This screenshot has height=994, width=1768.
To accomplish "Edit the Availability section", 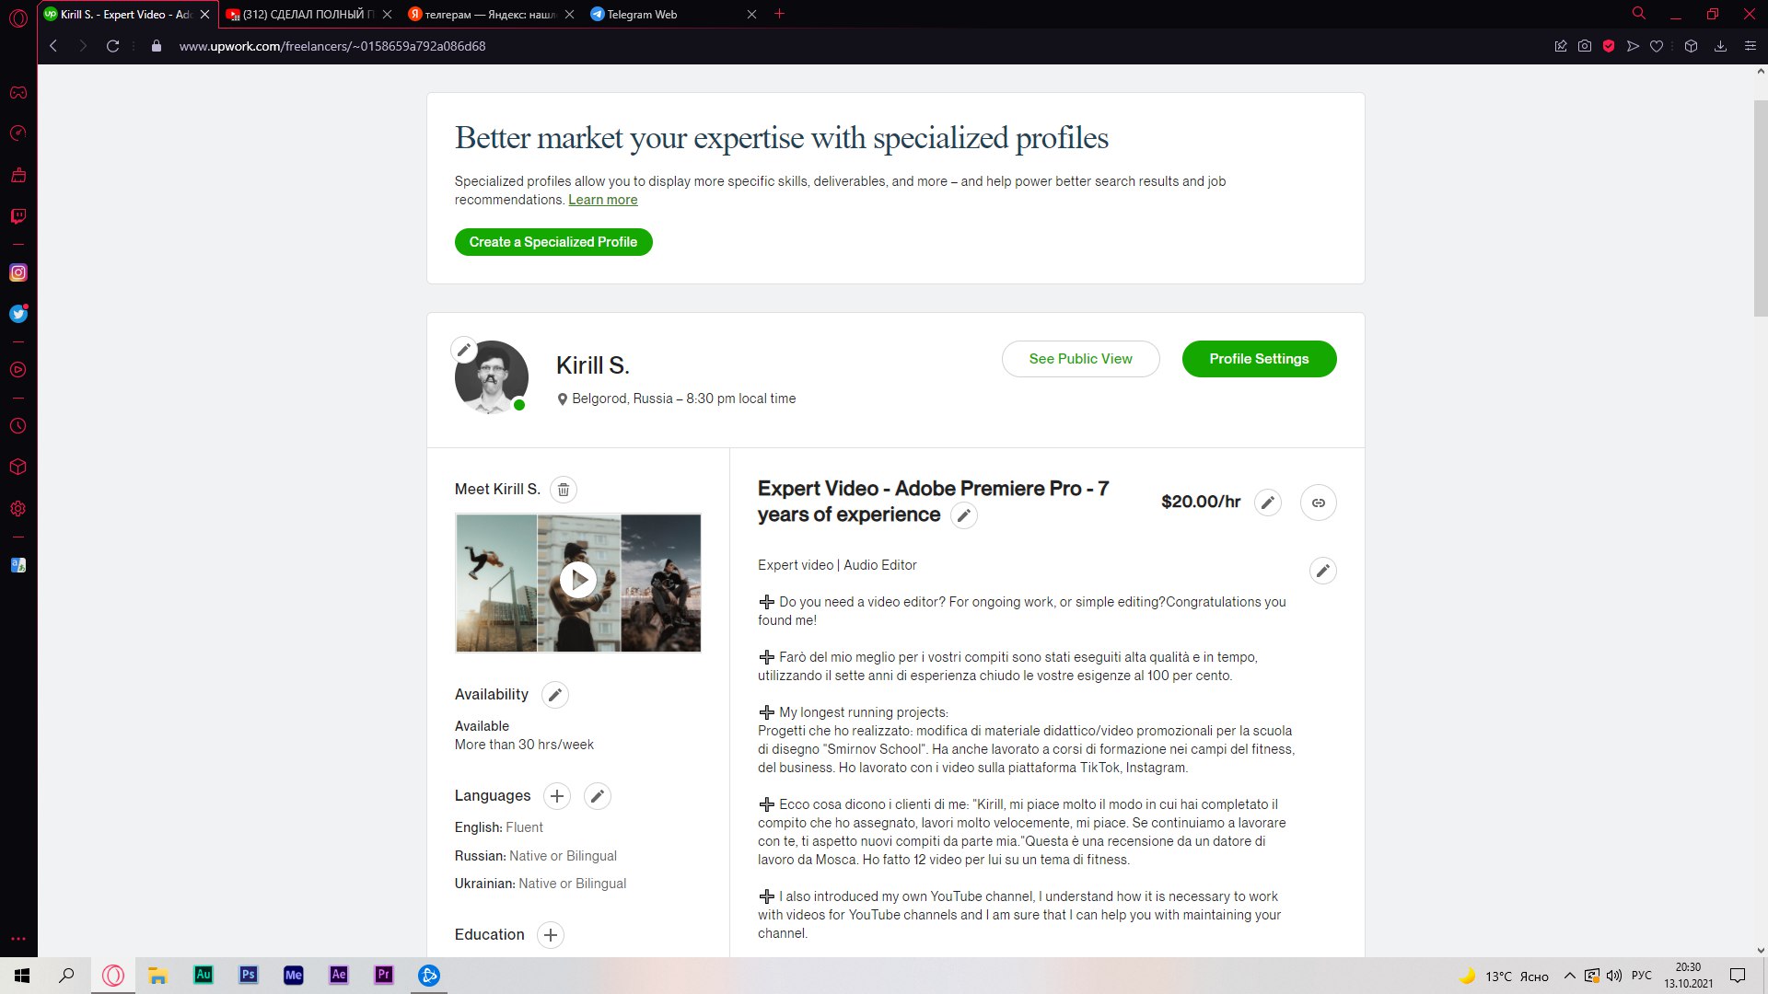I will pos(554,695).
